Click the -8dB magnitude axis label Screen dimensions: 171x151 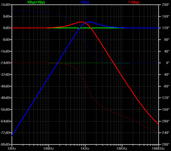coord(6,40)
